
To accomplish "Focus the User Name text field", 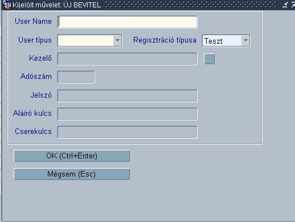I will [128, 22].
